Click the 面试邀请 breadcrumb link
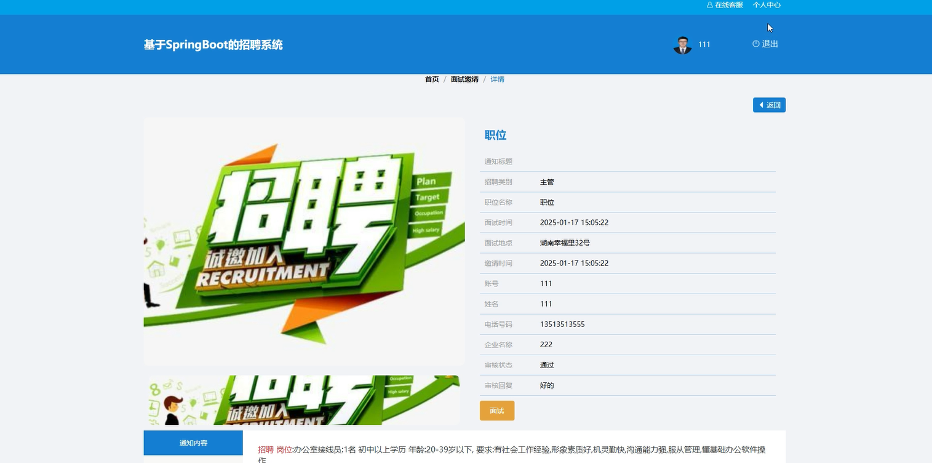This screenshot has width=932, height=463. pyautogui.click(x=464, y=79)
